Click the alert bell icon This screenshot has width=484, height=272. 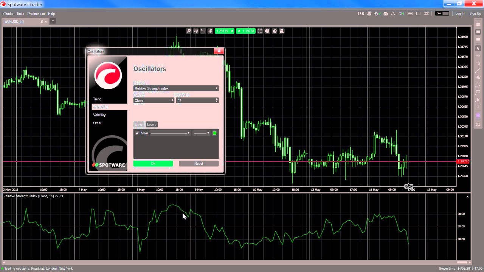(393, 14)
